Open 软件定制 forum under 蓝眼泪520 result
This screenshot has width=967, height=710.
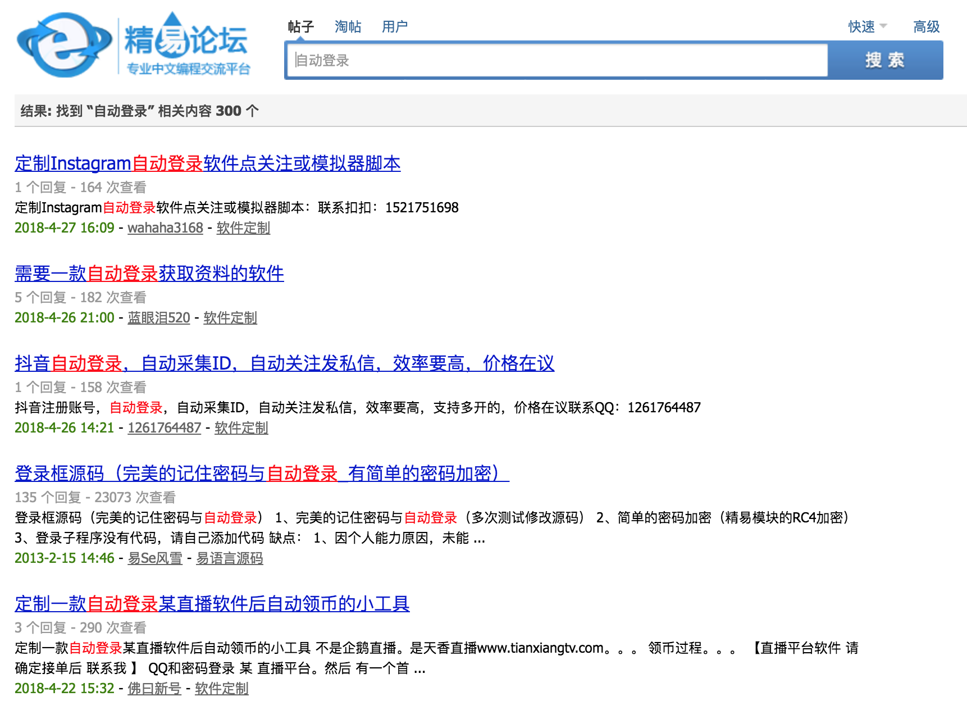click(230, 317)
